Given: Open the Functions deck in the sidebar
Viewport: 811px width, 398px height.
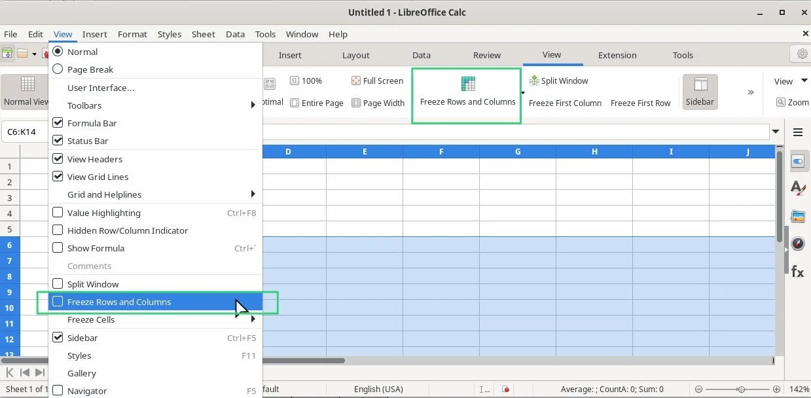Looking at the screenshot, I should (x=797, y=272).
